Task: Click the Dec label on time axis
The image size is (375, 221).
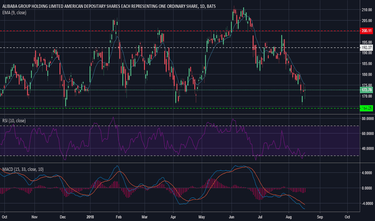Action: [x=63, y=217]
